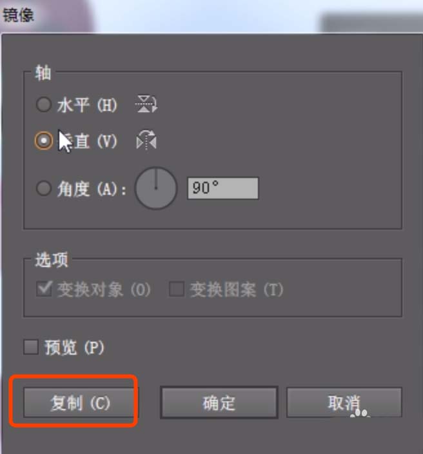The image size is (423, 454).
Task: Click the 轴 group heading
Action: pyautogui.click(x=43, y=72)
